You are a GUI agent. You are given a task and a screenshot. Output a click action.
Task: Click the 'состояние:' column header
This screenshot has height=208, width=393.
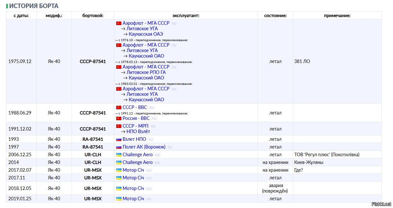click(275, 15)
